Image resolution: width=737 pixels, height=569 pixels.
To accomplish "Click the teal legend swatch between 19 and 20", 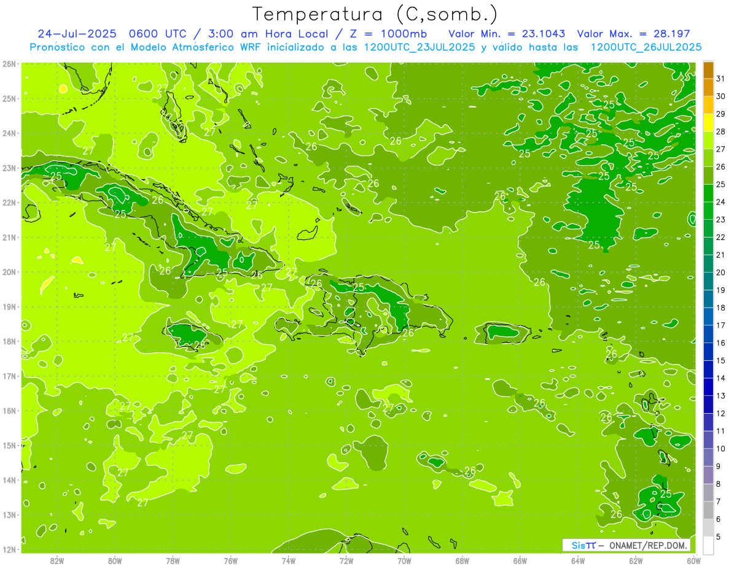I will tap(708, 281).
